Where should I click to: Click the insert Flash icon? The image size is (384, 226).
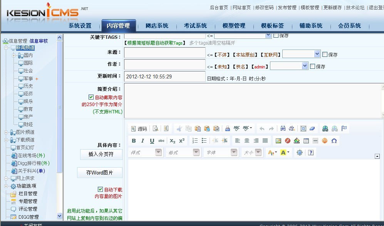click(288, 141)
